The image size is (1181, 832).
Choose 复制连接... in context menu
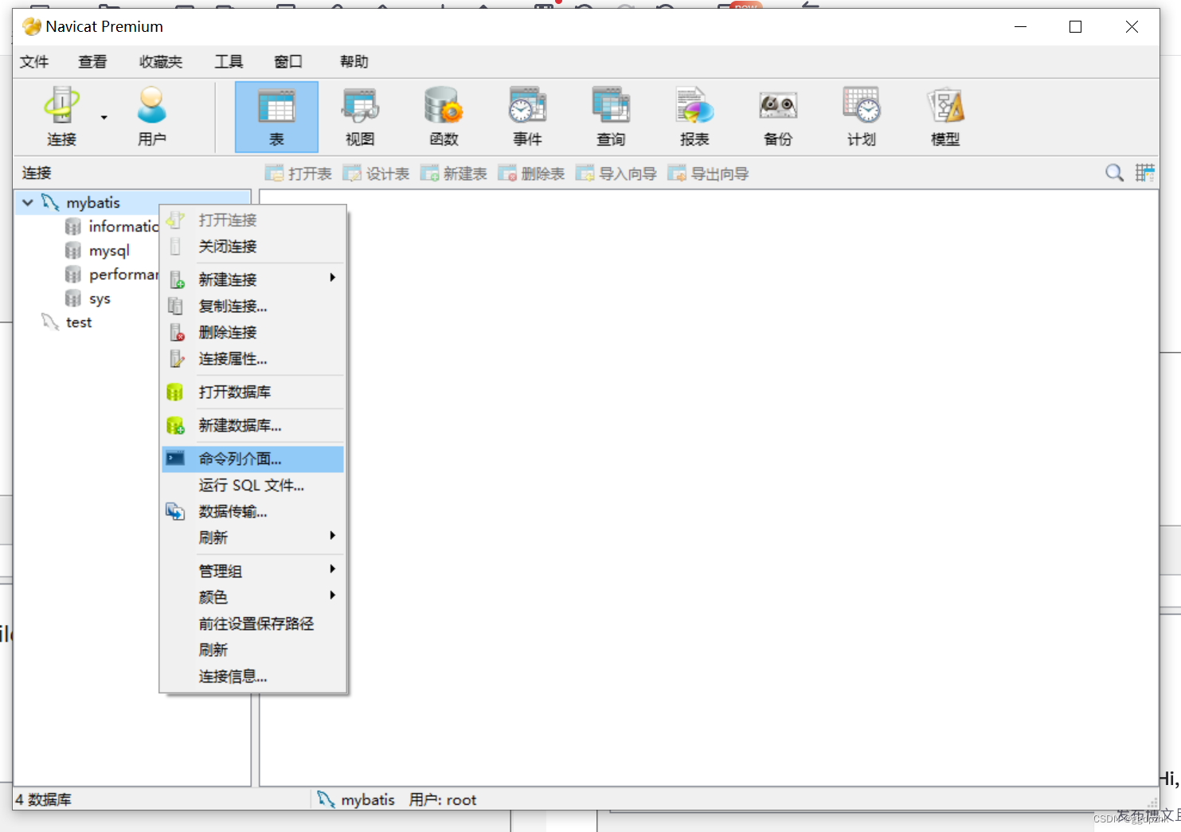pos(253,306)
